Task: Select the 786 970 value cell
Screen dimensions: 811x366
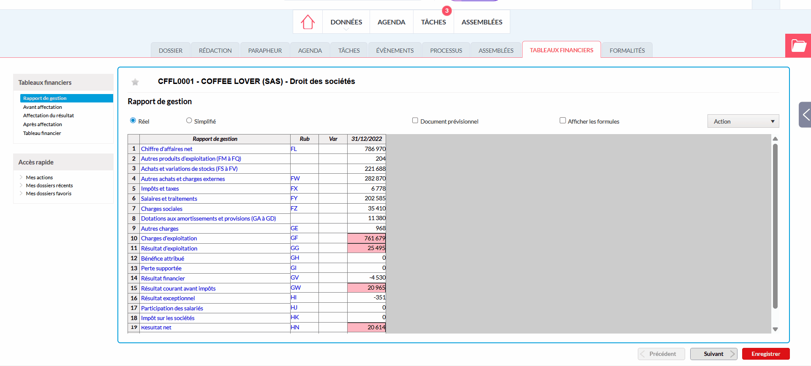Action: (x=367, y=149)
